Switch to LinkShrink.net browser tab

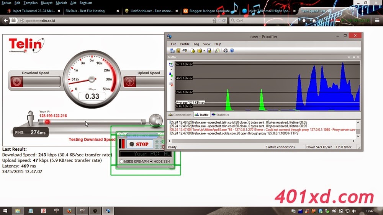click(151, 11)
